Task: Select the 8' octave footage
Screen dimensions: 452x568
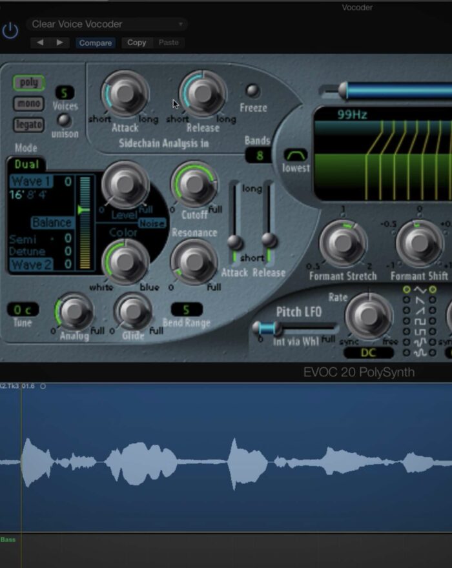Action: point(30,195)
